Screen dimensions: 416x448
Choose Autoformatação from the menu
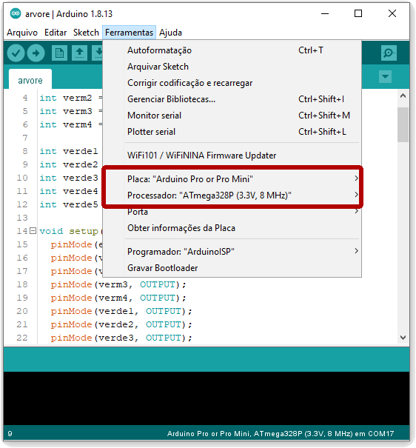click(232, 50)
